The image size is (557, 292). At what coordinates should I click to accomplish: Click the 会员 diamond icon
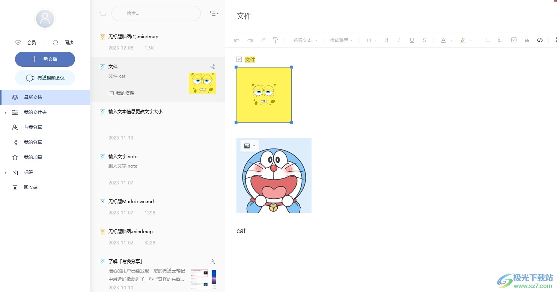coord(18,43)
